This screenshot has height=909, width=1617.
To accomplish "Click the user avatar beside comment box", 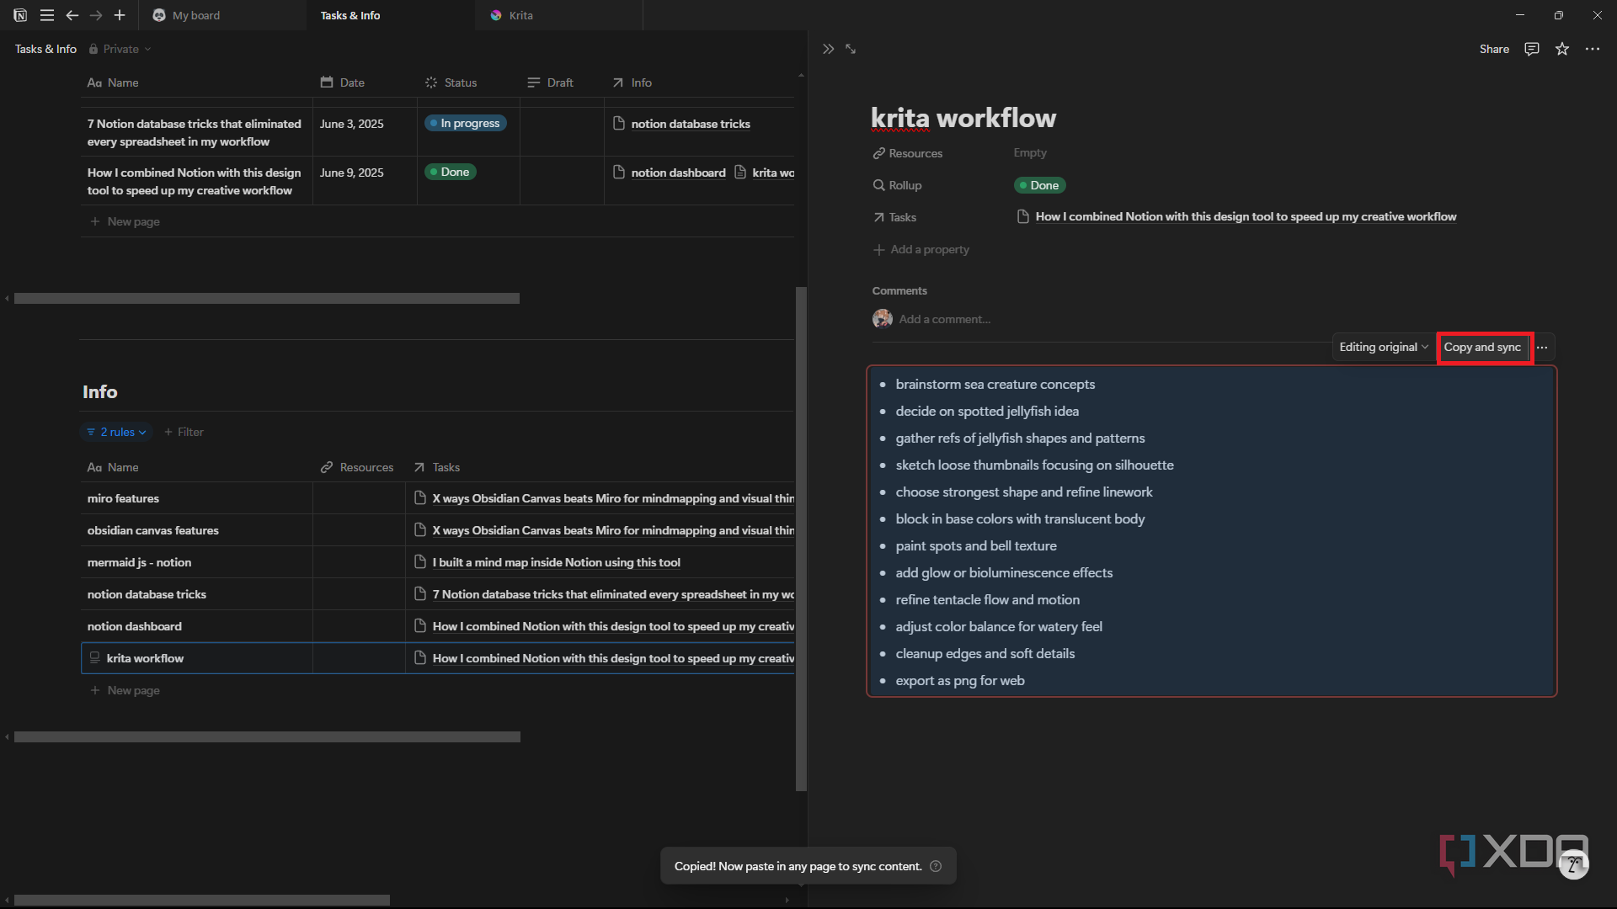I will pyautogui.click(x=883, y=319).
